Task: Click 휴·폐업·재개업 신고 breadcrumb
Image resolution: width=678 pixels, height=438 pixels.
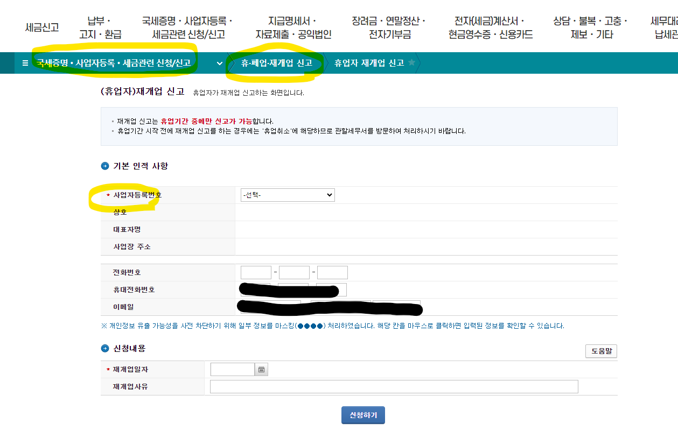Action: point(277,63)
